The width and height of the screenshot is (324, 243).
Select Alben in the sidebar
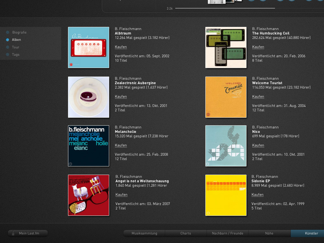click(16, 40)
